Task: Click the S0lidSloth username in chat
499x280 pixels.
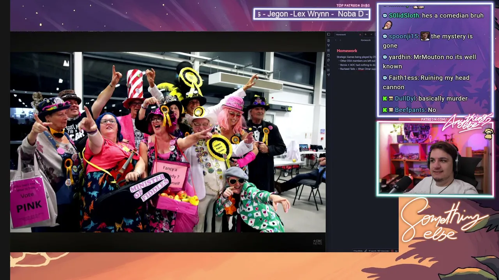Action: pos(404,16)
